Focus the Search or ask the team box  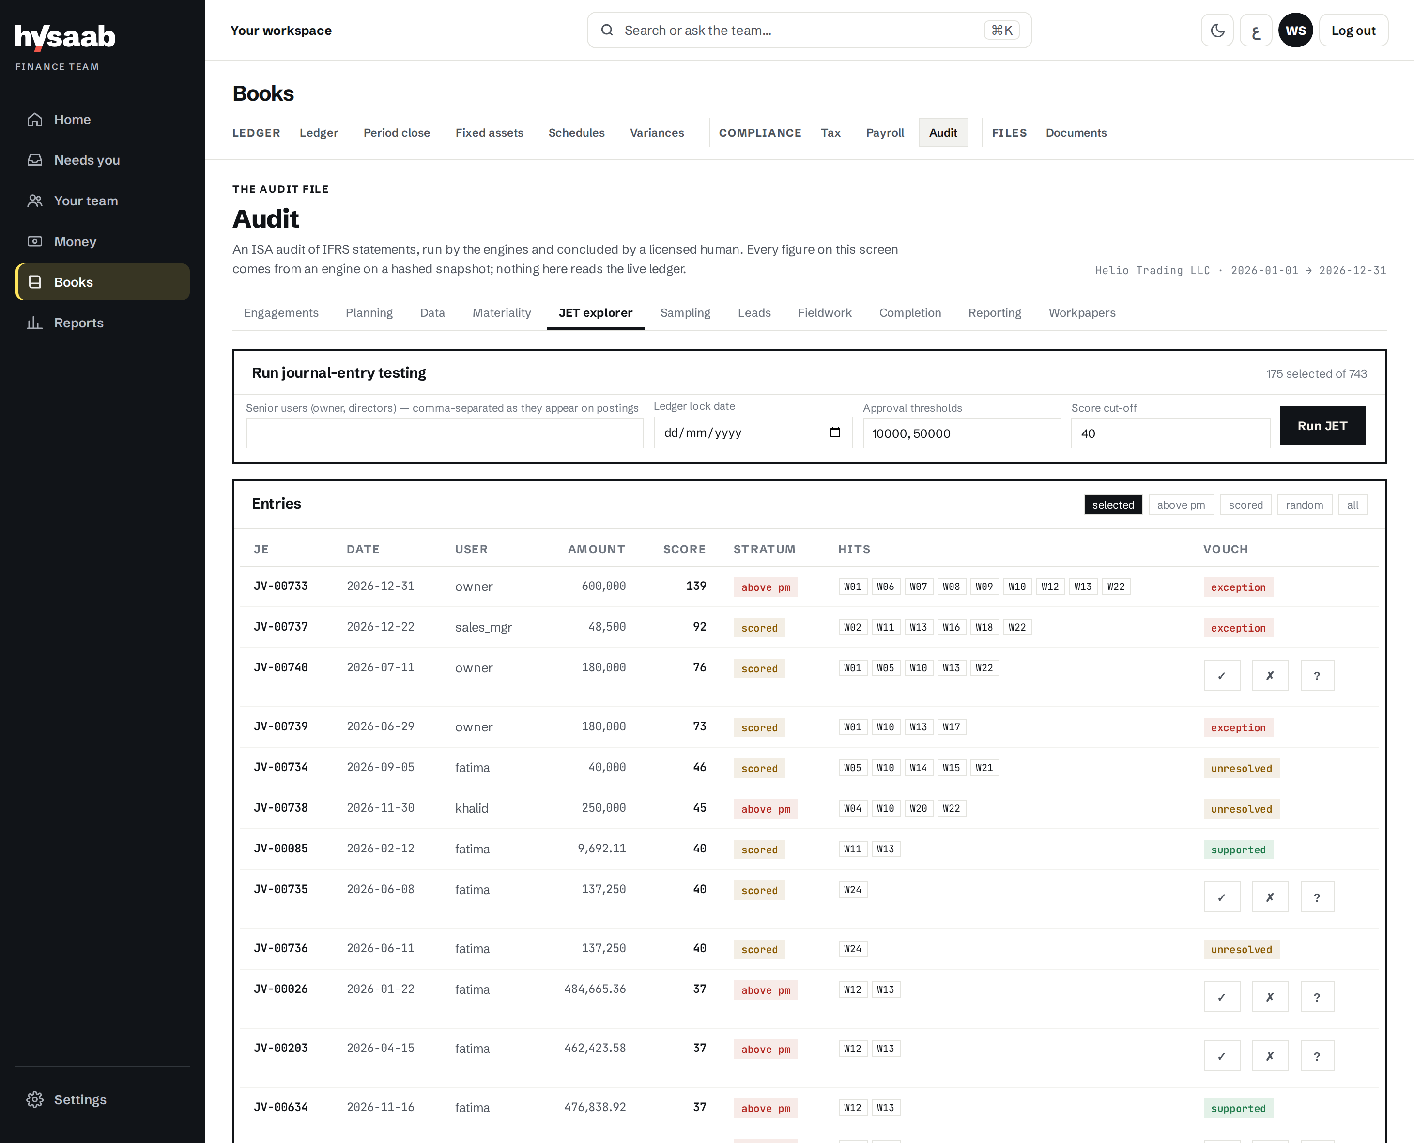pyautogui.click(x=809, y=31)
